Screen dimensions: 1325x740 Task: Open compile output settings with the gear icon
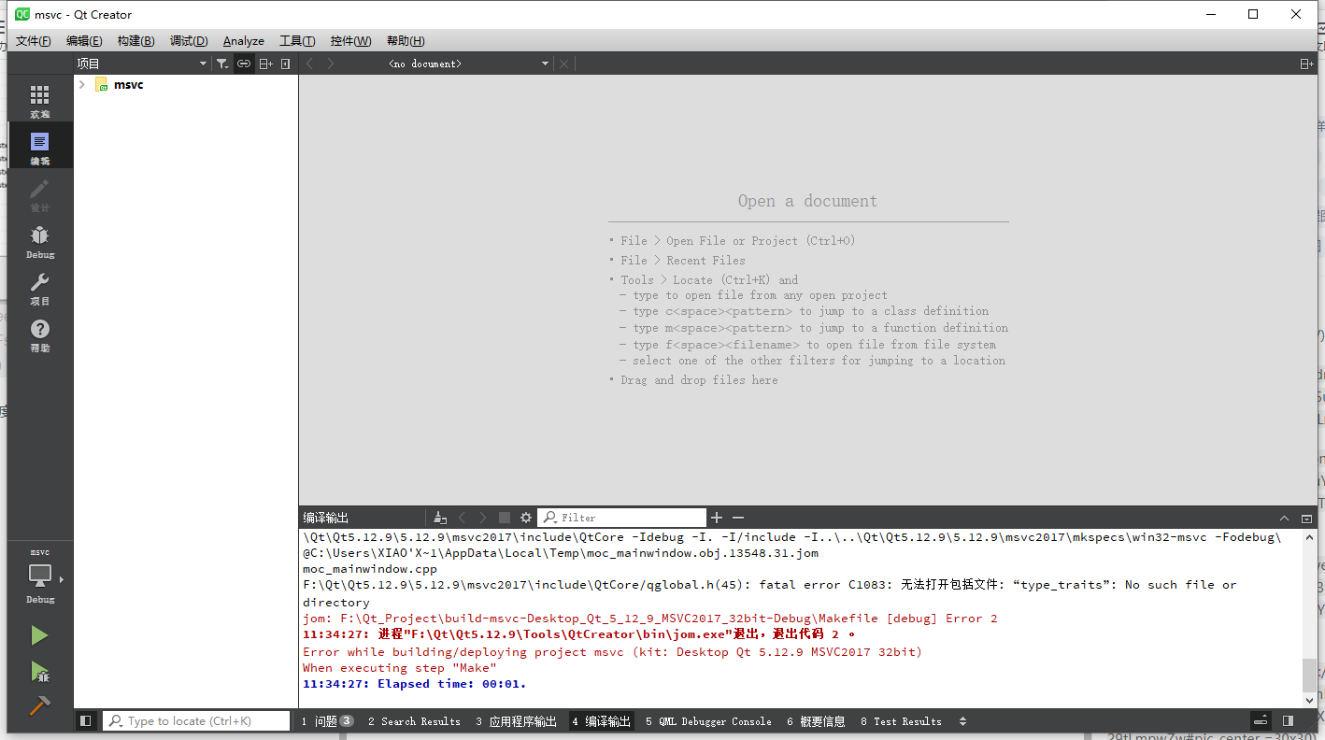coord(524,517)
